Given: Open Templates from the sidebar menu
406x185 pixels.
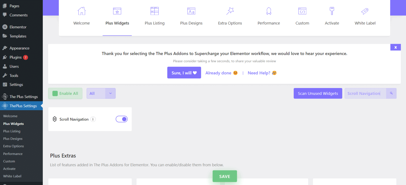Looking at the screenshot, I should (17, 36).
